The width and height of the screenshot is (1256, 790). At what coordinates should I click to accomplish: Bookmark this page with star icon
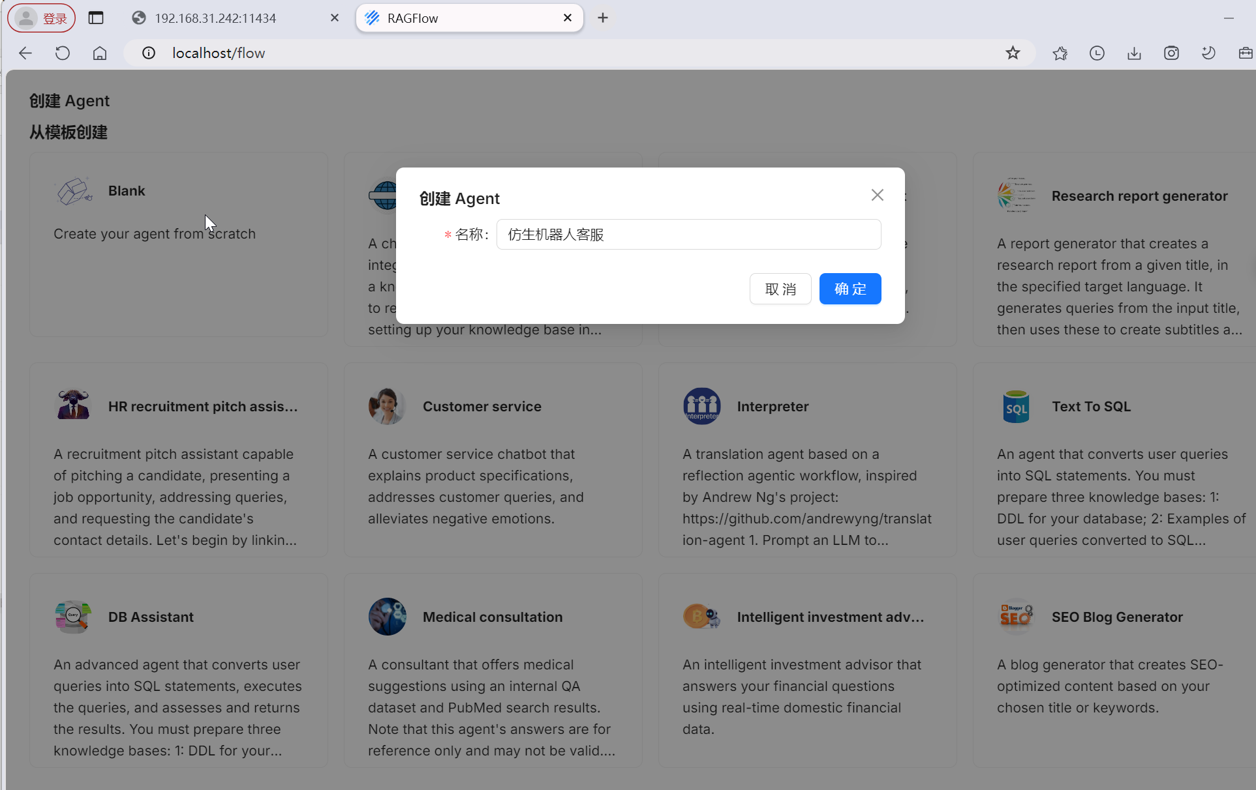[x=1012, y=53]
